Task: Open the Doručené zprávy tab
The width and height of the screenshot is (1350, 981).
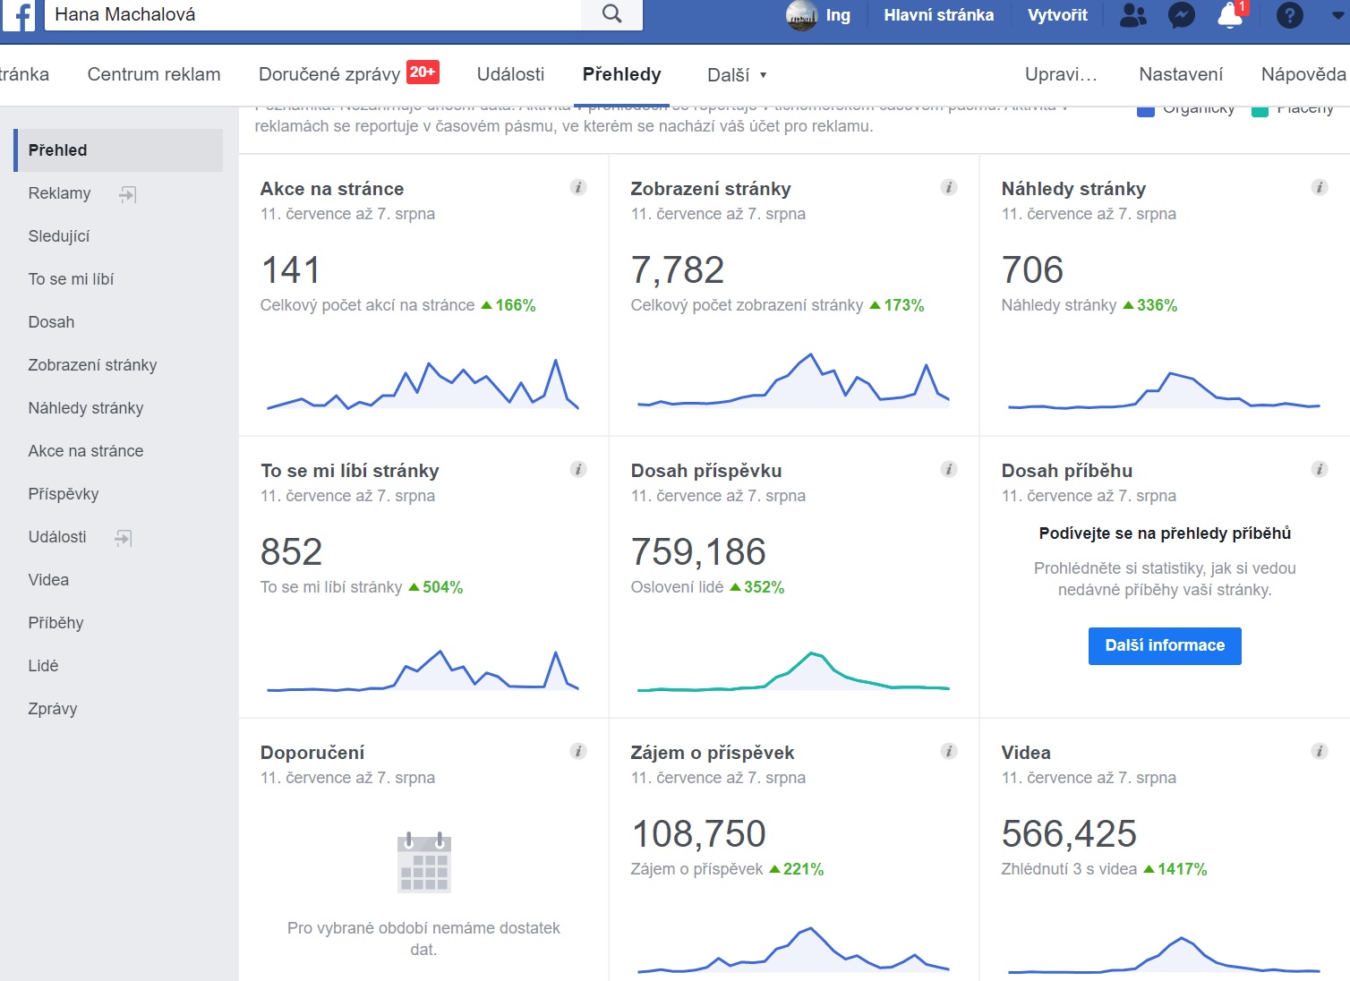Action: click(x=329, y=74)
